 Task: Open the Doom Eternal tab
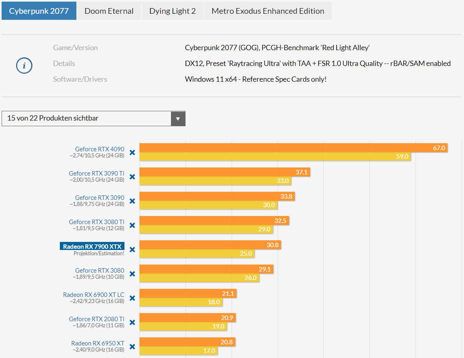[x=109, y=11]
